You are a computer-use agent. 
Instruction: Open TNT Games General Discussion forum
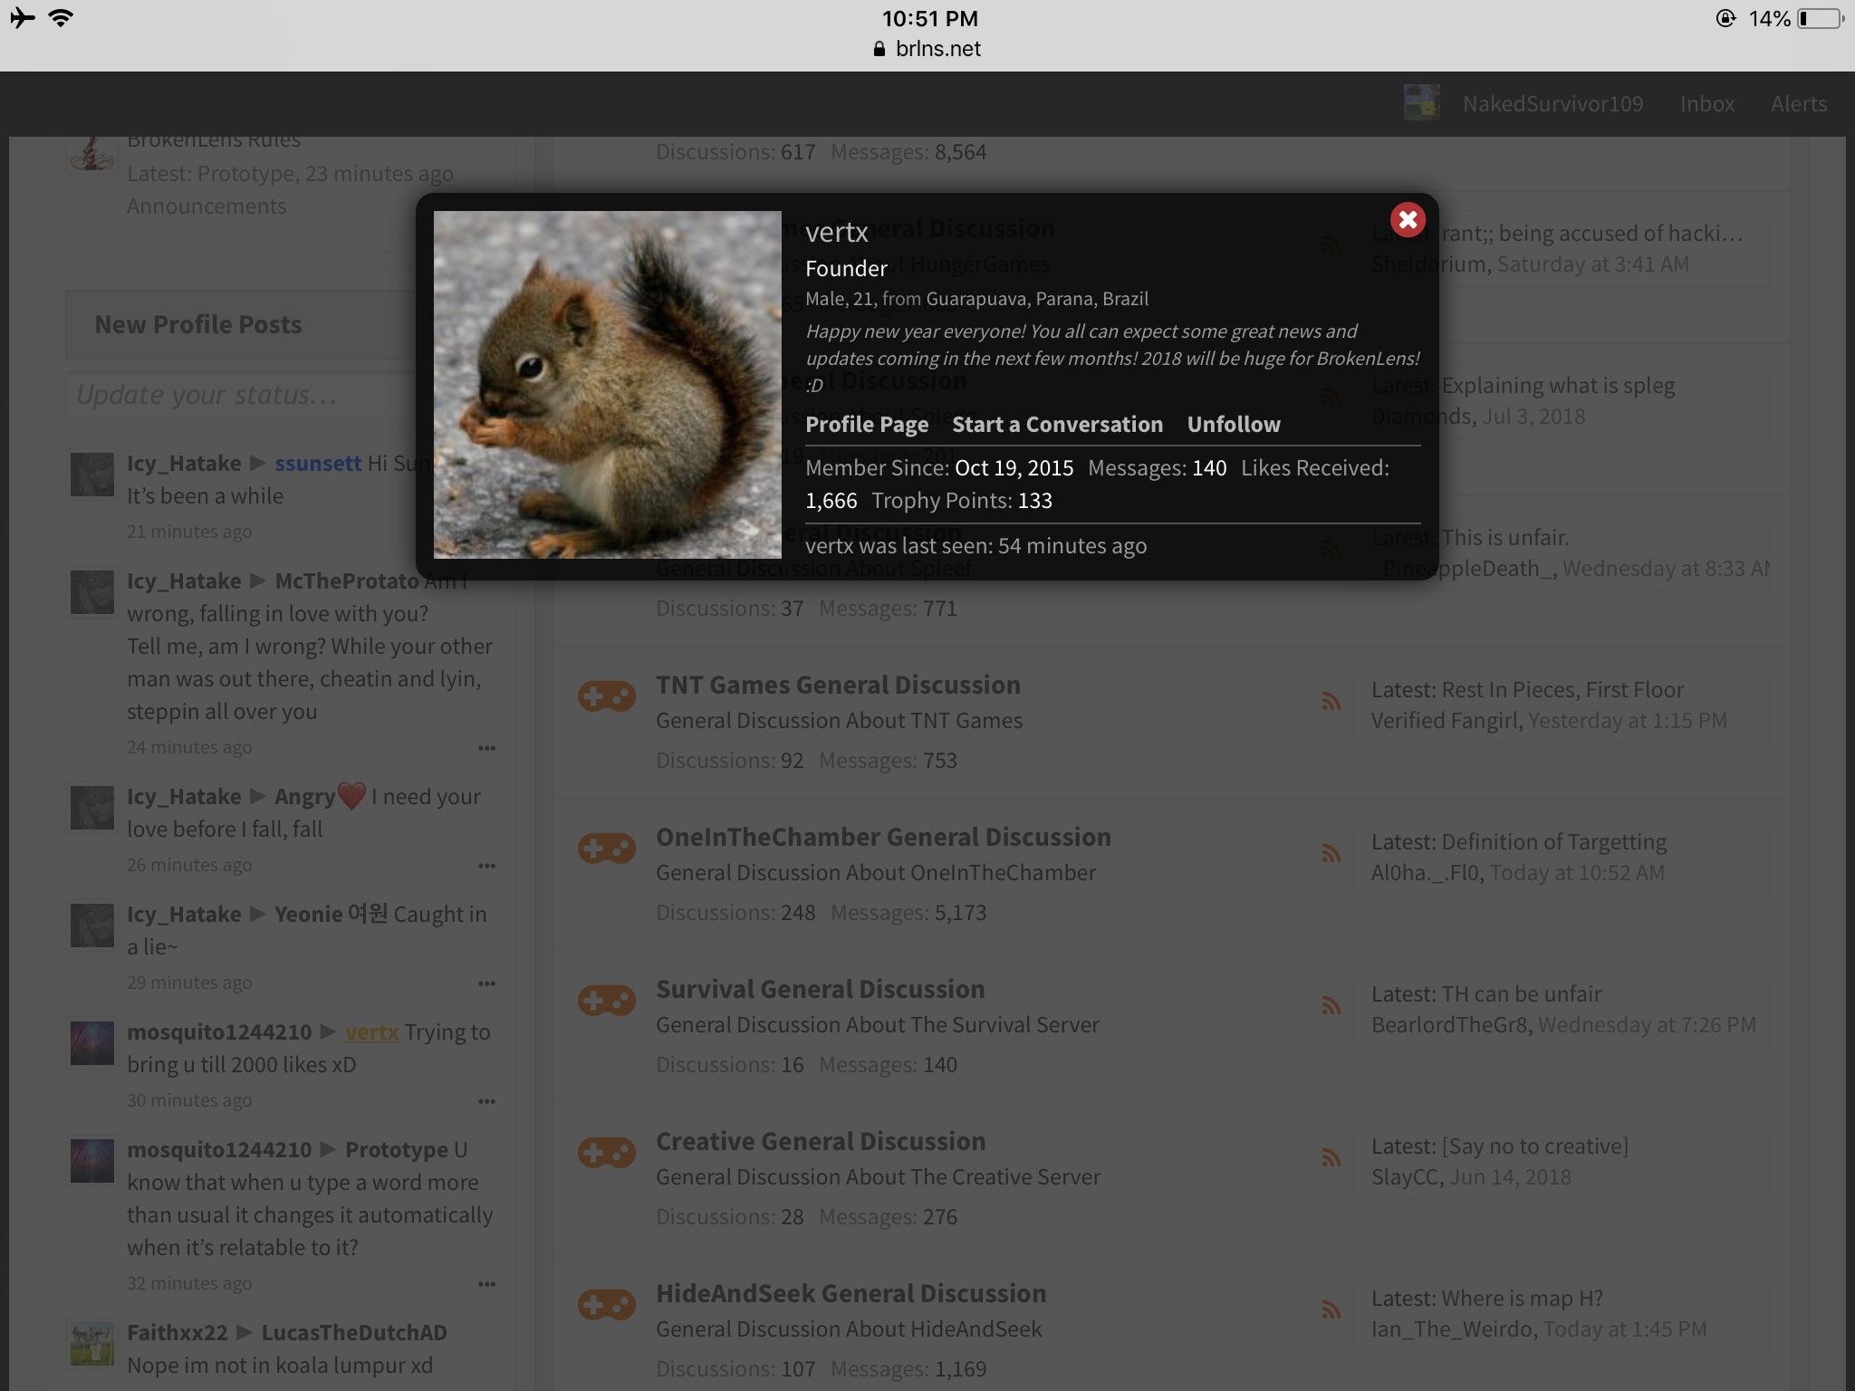838,685
